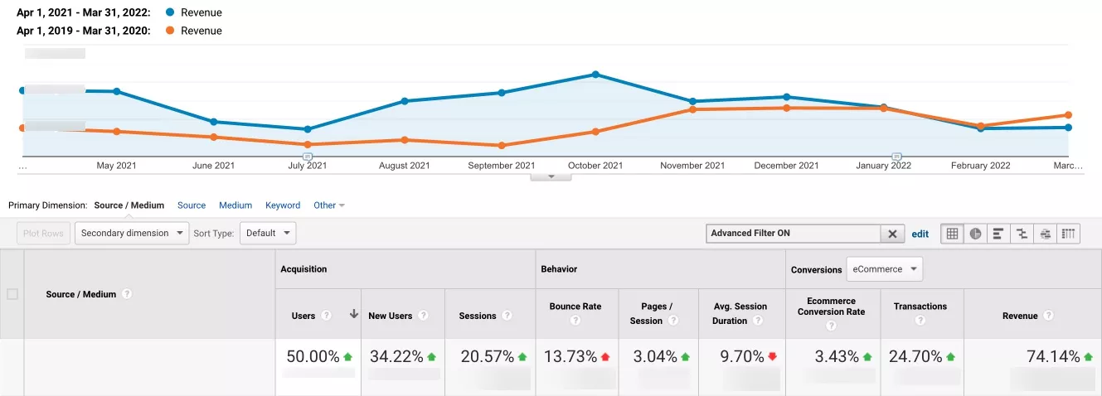Click the edit link beside the filter
Viewport: 1102px width, 396px height.
(920, 234)
